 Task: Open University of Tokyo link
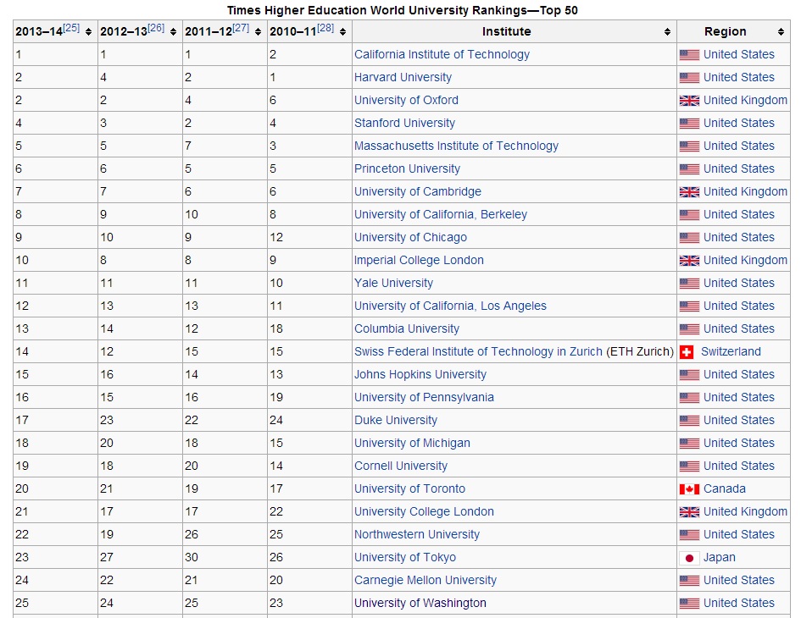[405, 557]
